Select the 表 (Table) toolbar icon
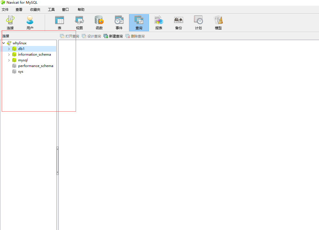This screenshot has width=319, height=230. point(60,23)
